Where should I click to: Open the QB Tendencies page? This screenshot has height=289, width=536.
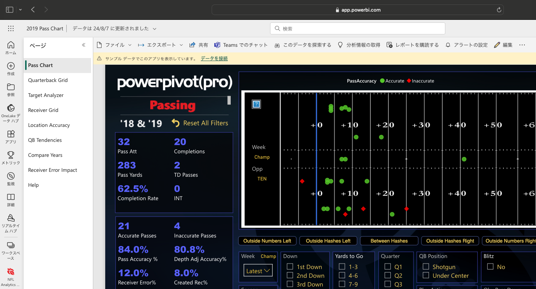[58, 140]
